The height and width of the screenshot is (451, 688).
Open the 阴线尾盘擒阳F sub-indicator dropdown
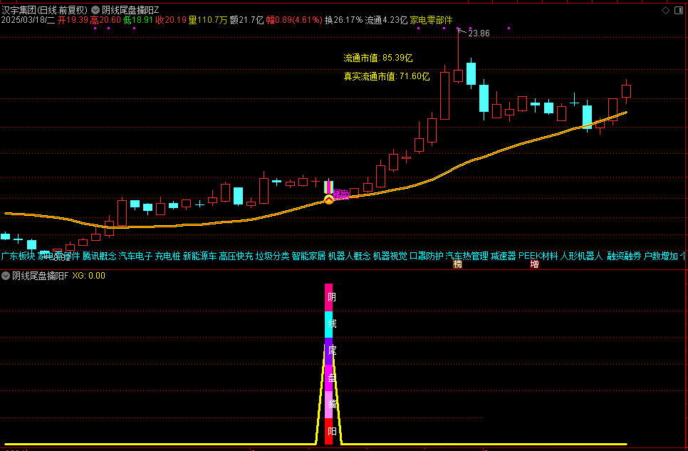click(x=6, y=275)
